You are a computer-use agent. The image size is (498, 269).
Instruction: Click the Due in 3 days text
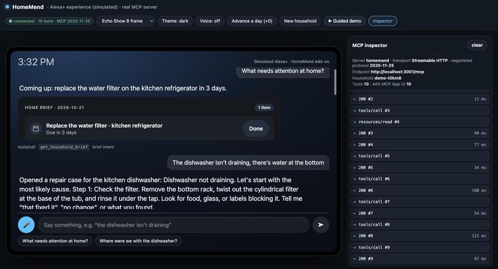[61, 132]
